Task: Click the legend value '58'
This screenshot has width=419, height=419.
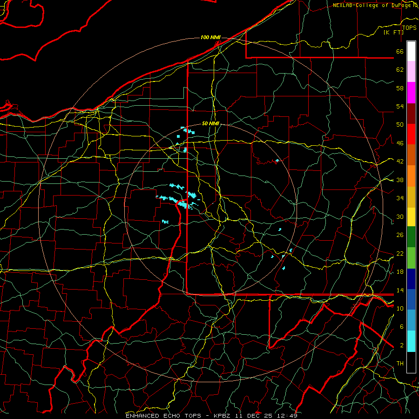Action: [400, 88]
